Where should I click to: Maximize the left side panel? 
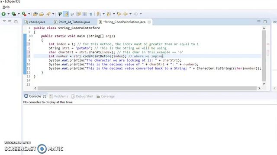point(16,22)
